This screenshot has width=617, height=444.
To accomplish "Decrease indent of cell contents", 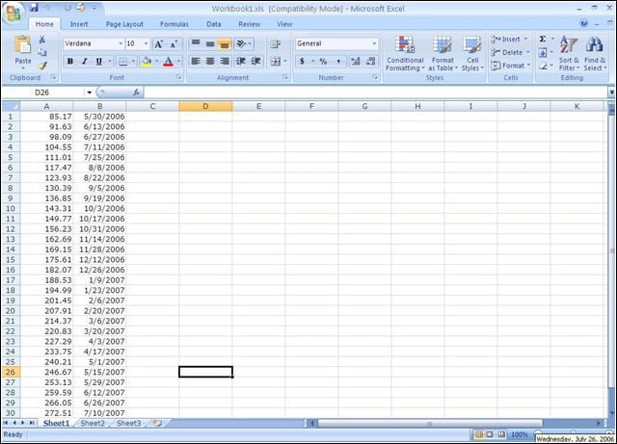I will point(241,61).
